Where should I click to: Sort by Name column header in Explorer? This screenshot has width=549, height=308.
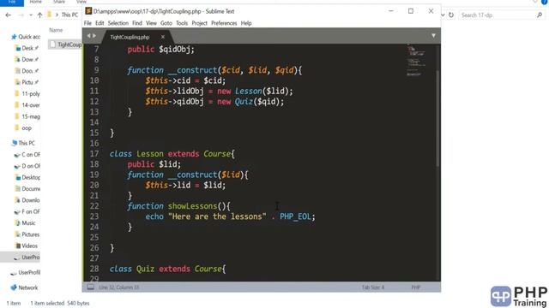click(x=56, y=30)
